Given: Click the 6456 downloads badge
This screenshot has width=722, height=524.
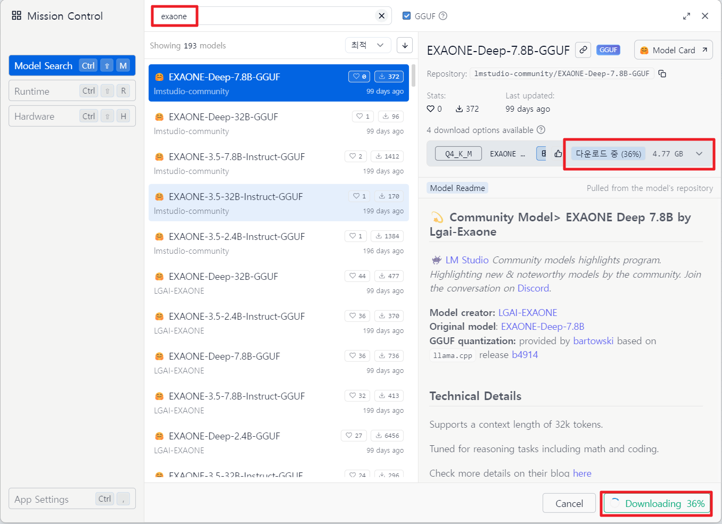Looking at the screenshot, I should pyautogui.click(x=387, y=436).
